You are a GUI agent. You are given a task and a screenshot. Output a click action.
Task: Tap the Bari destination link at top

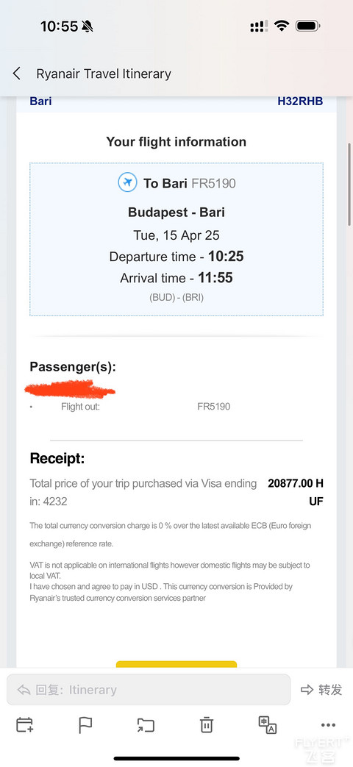[x=40, y=101]
